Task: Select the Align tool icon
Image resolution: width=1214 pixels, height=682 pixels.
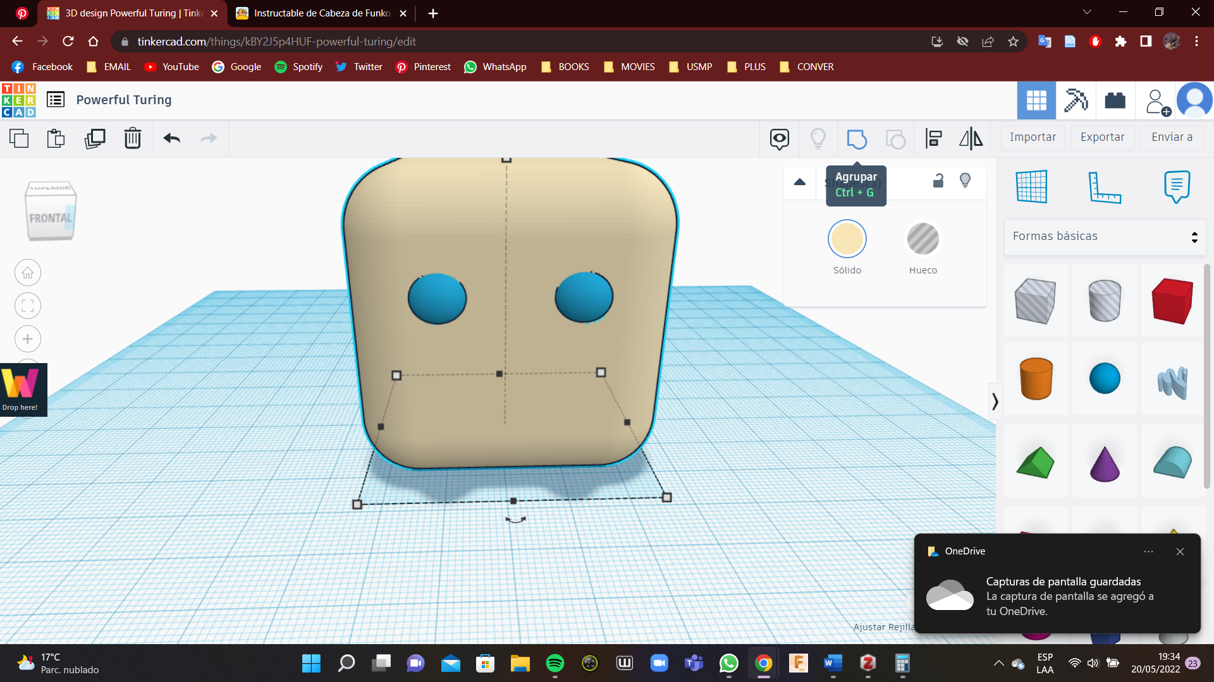Action: tap(934, 138)
